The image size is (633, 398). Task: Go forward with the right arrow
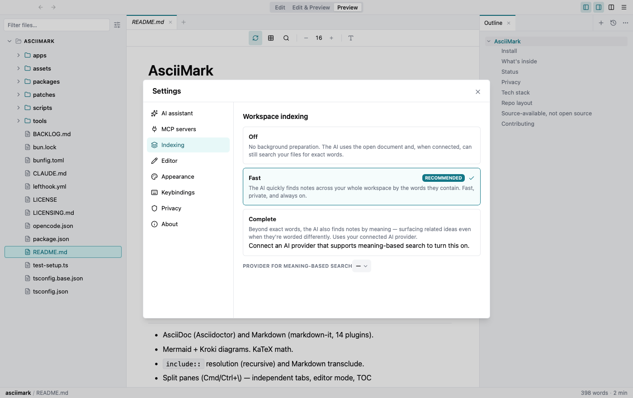[53, 7]
